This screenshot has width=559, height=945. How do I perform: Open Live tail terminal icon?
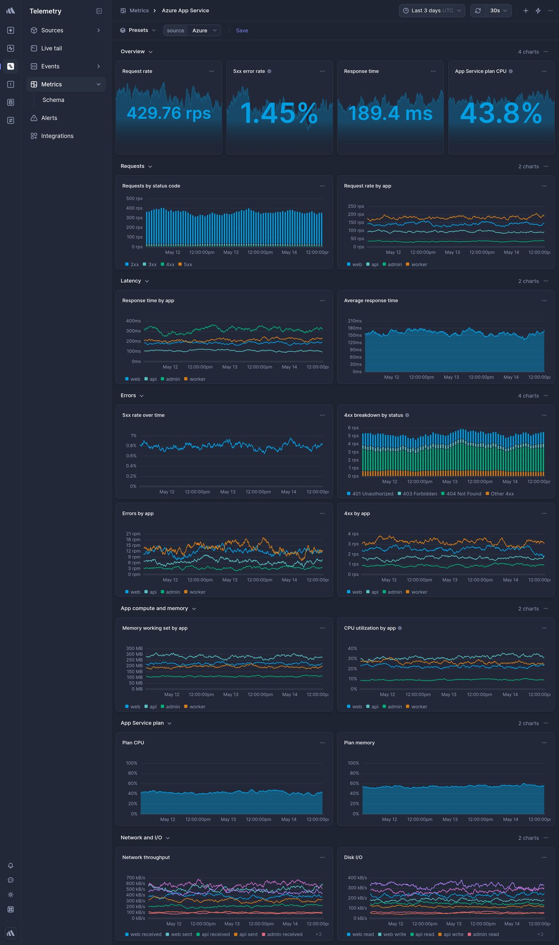click(x=34, y=48)
